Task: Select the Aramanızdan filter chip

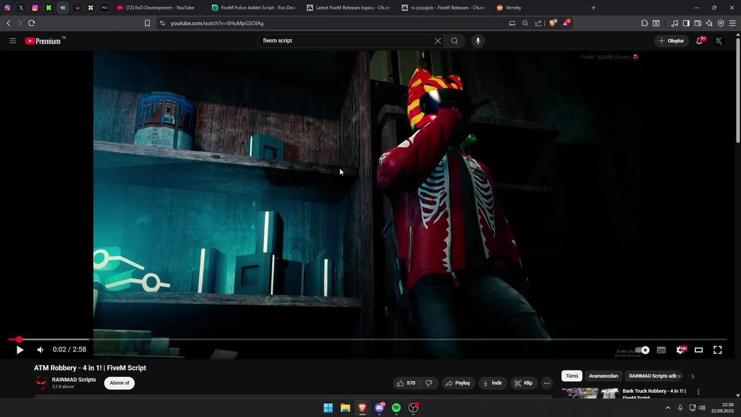Action: (x=603, y=376)
